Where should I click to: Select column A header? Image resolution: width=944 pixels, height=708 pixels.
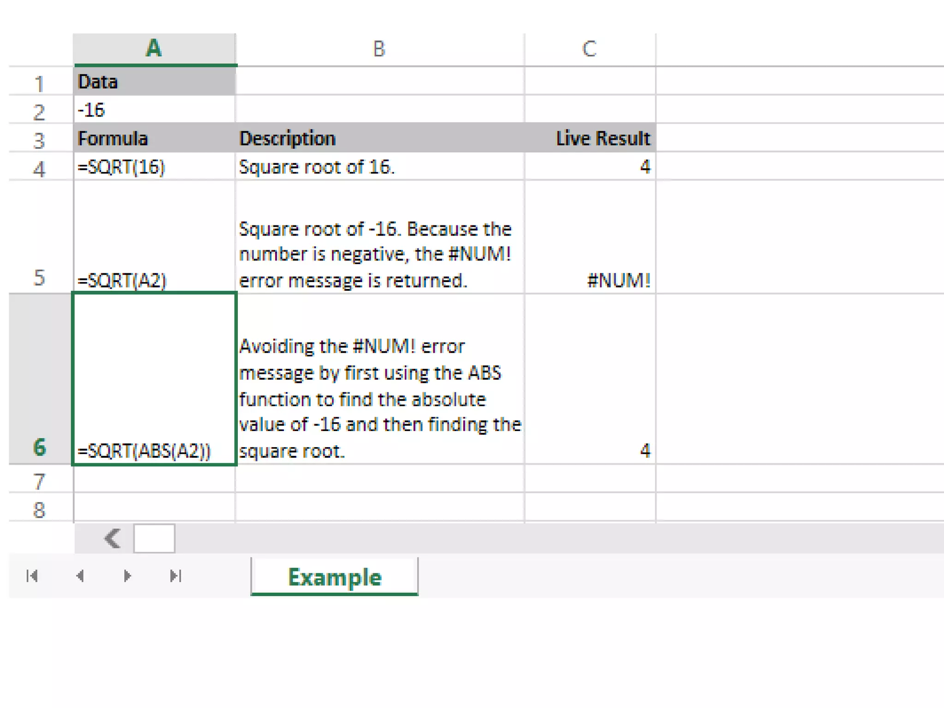pyautogui.click(x=154, y=48)
